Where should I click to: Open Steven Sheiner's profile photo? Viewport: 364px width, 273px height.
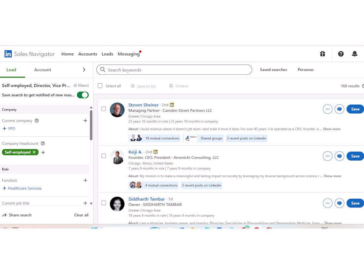(x=117, y=110)
